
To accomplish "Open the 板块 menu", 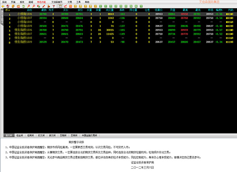I will (x=22, y=2).
